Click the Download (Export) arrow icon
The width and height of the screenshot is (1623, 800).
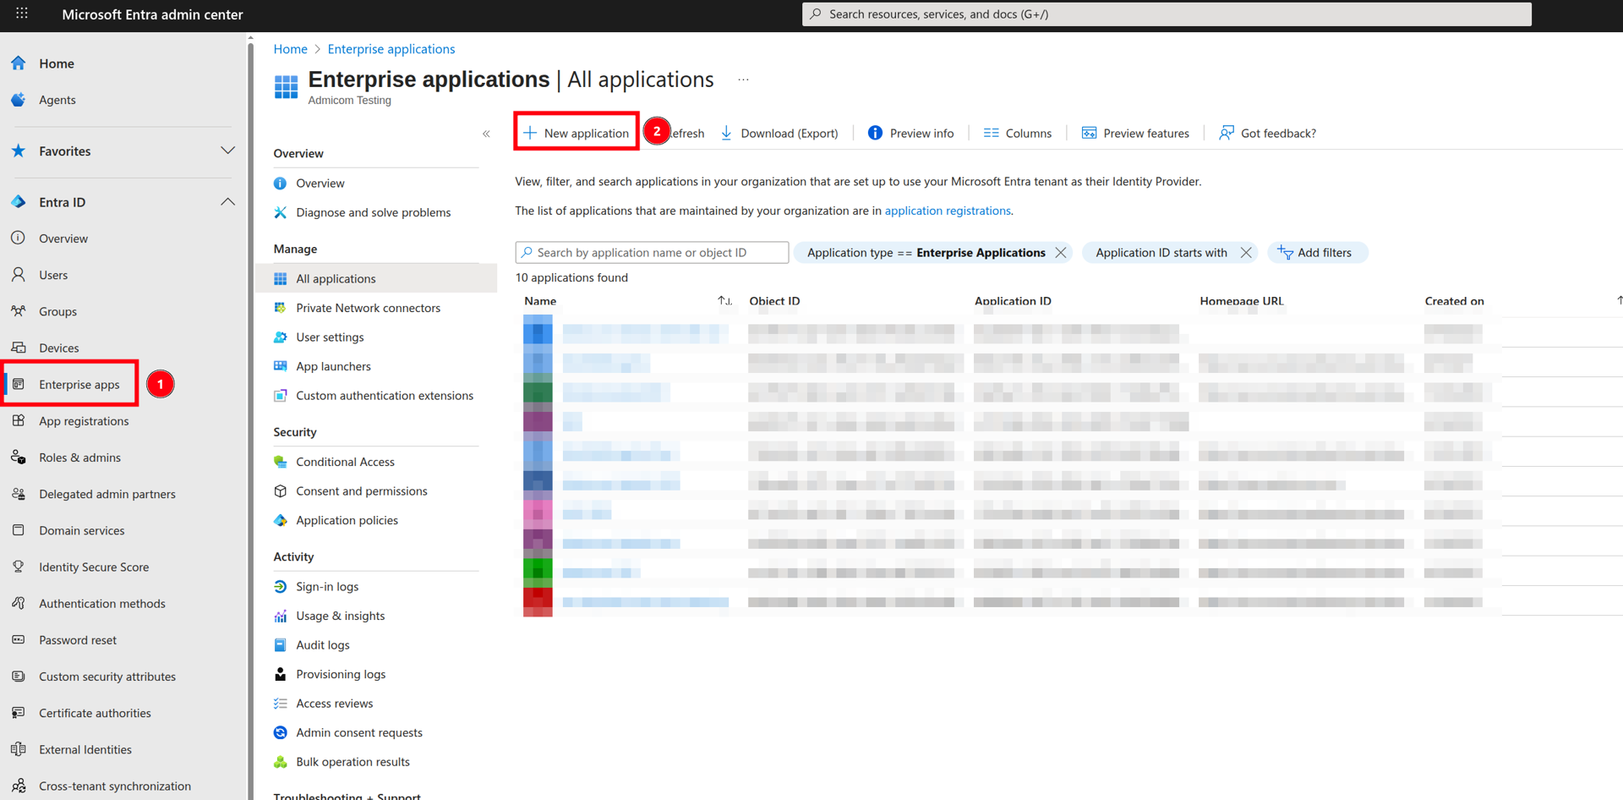(x=726, y=133)
